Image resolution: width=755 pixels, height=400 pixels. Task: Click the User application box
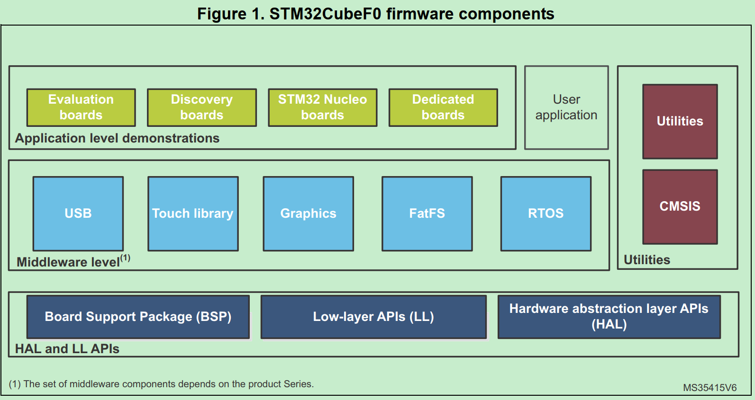[x=566, y=107]
